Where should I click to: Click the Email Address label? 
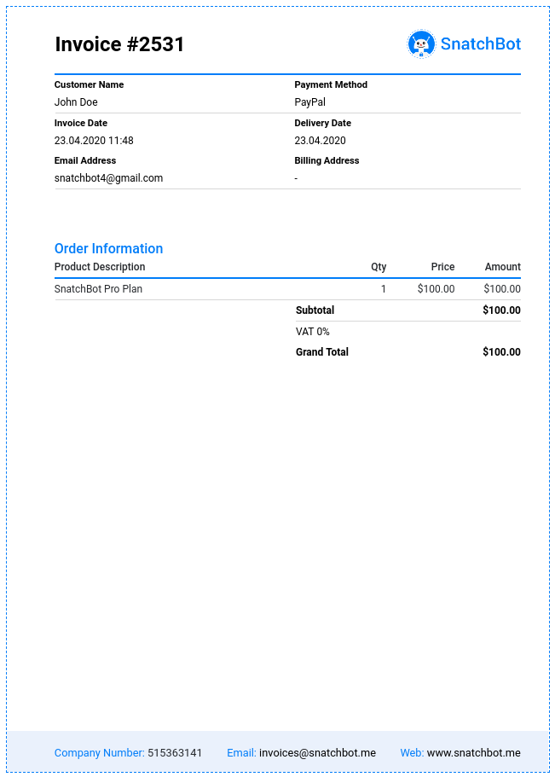click(85, 160)
